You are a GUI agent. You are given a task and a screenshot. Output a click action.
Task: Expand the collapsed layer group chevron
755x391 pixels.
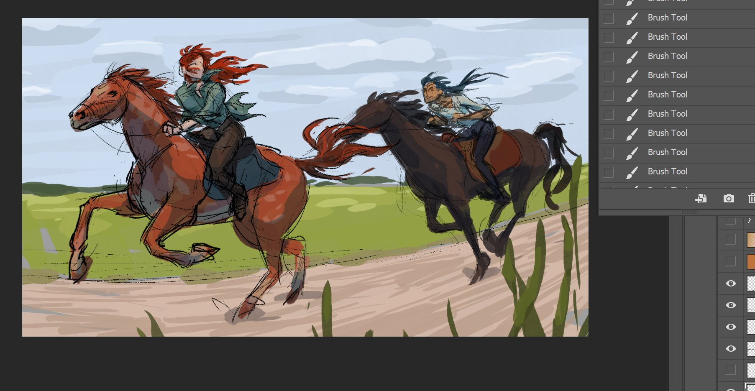pyautogui.click(x=749, y=220)
